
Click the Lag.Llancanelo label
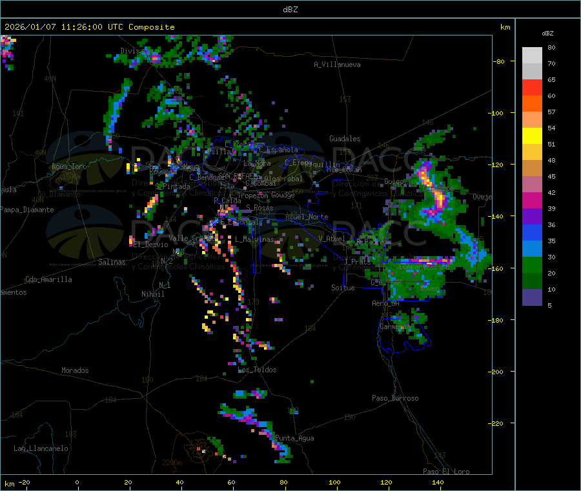coord(41,448)
